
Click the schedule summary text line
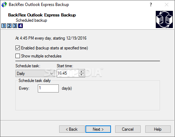(x=51, y=38)
